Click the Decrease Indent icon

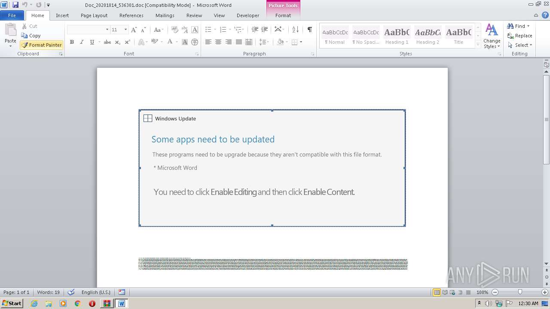[x=255, y=30]
